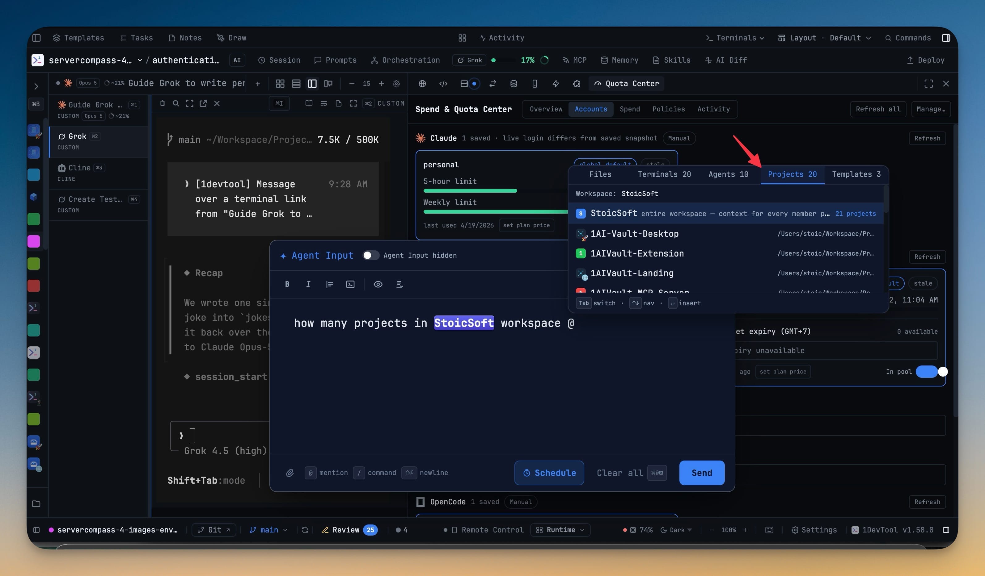Select the Agents 10 mention tab
Image resolution: width=985 pixels, height=576 pixels.
click(728, 174)
